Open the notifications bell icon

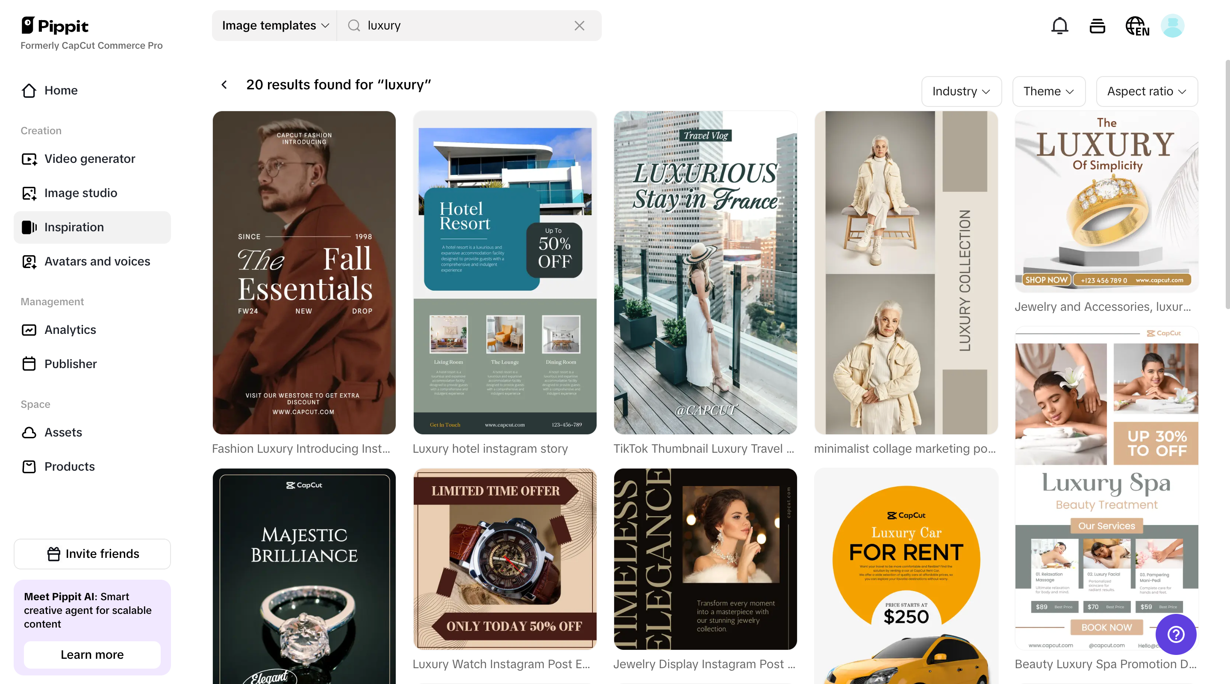[1059, 26]
